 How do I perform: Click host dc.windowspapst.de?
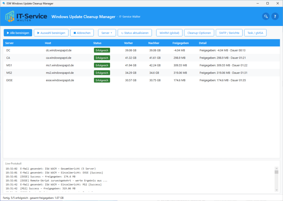click(59, 50)
